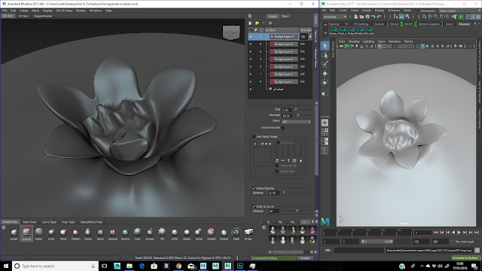The width and height of the screenshot is (482, 271).
Task: Open the Mirror dropdown in Mudbox
Action: tap(296, 122)
